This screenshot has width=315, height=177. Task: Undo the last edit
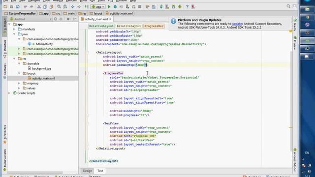[x=25, y=6]
